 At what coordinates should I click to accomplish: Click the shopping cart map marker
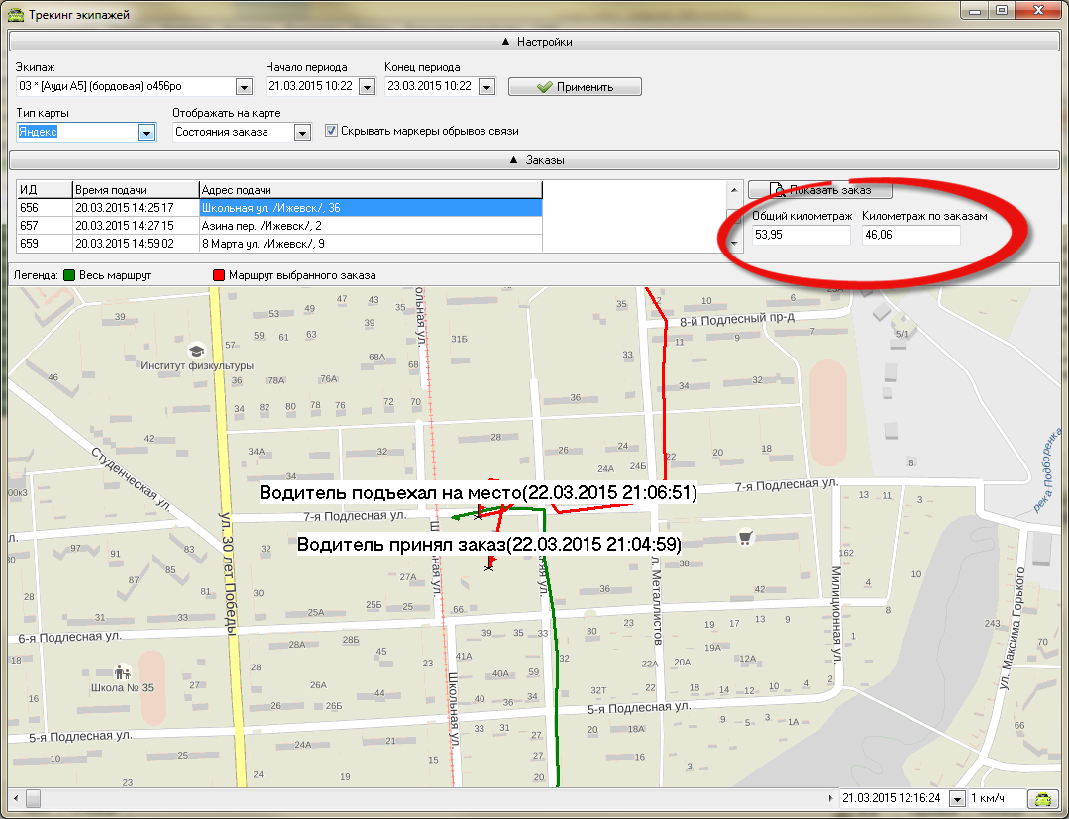click(x=745, y=538)
